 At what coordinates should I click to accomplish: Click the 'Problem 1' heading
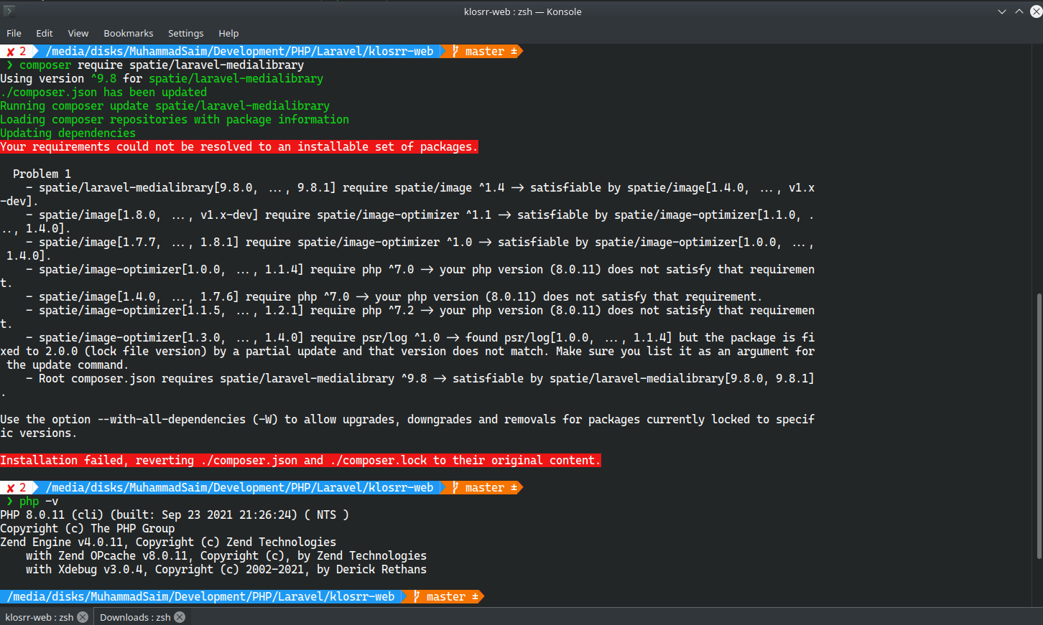pyautogui.click(x=42, y=174)
